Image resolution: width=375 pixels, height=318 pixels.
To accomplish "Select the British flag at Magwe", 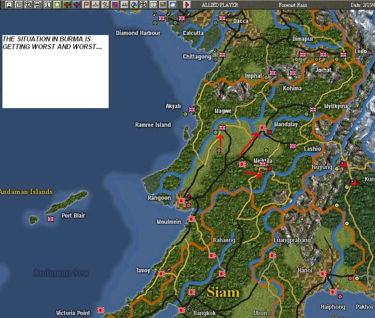I will pyautogui.click(x=222, y=128).
